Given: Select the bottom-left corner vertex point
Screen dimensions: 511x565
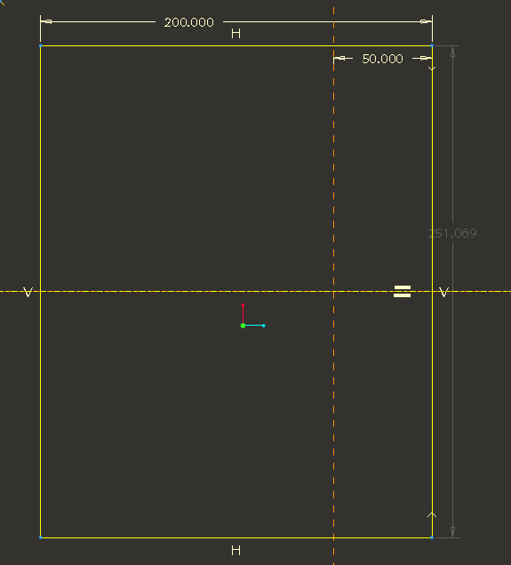Looking at the screenshot, I should pyautogui.click(x=40, y=537).
